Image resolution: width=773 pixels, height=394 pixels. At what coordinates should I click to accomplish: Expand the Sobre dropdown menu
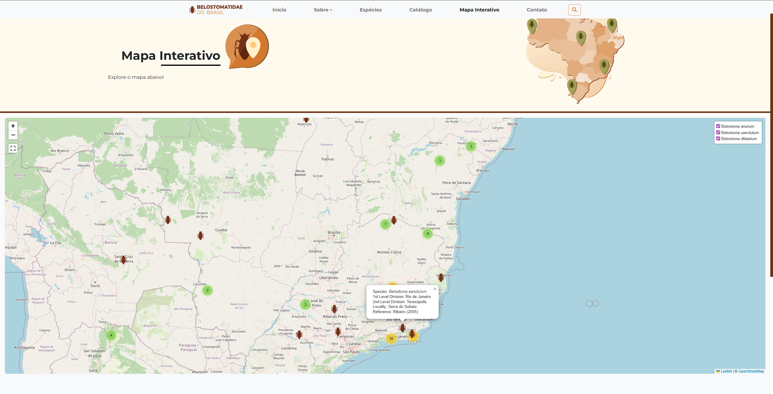tap(323, 10)
